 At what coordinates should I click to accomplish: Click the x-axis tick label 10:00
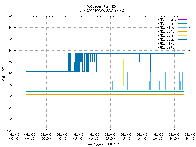coord(142,138)
